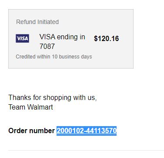Click the bold "Order number" label
This screenshot has height=158, width=164.
(x=31, y=131)
